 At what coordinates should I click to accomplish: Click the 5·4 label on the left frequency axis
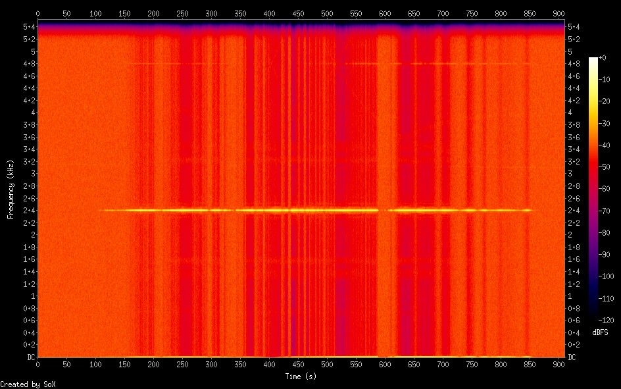(28, 26)
